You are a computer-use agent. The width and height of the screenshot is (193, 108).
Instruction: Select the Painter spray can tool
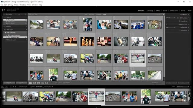[x=52, y=83]
